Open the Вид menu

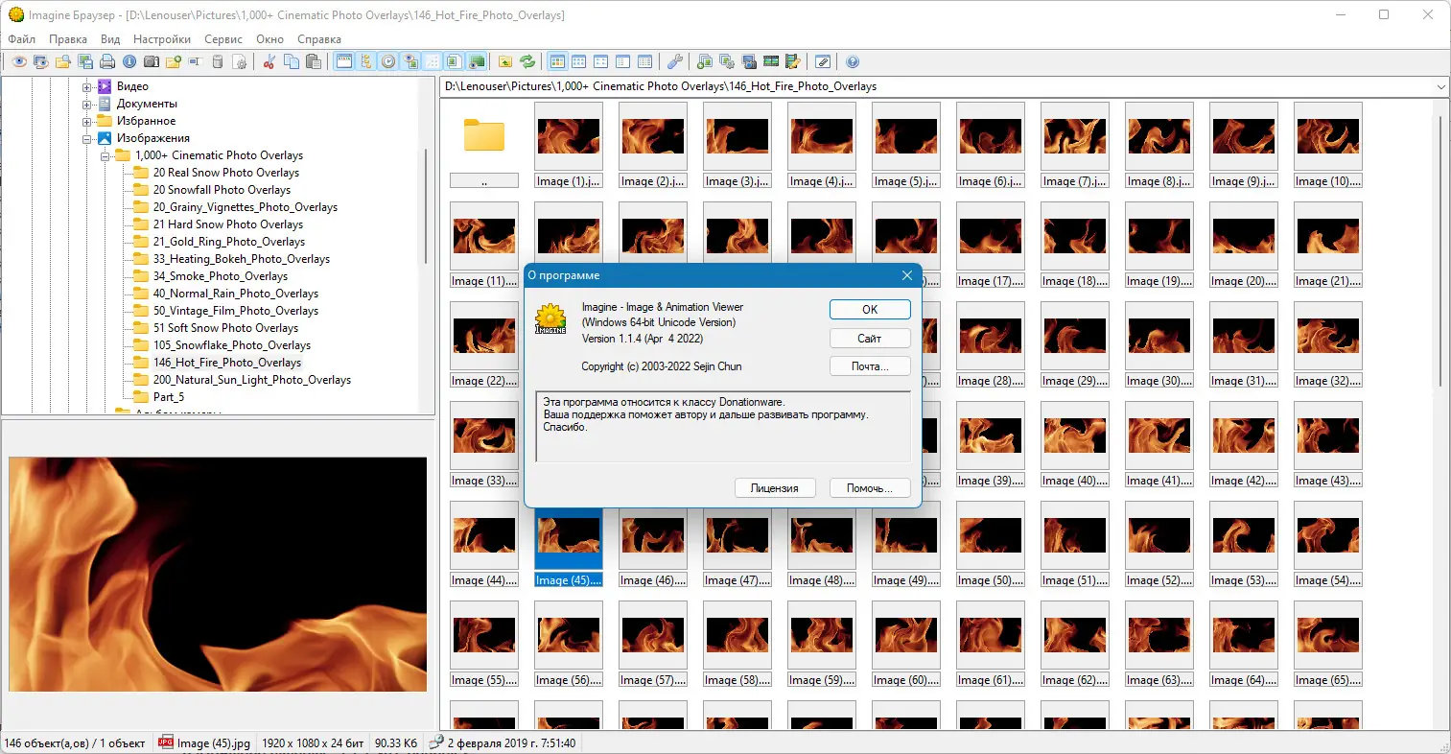[x=110, y=39]
